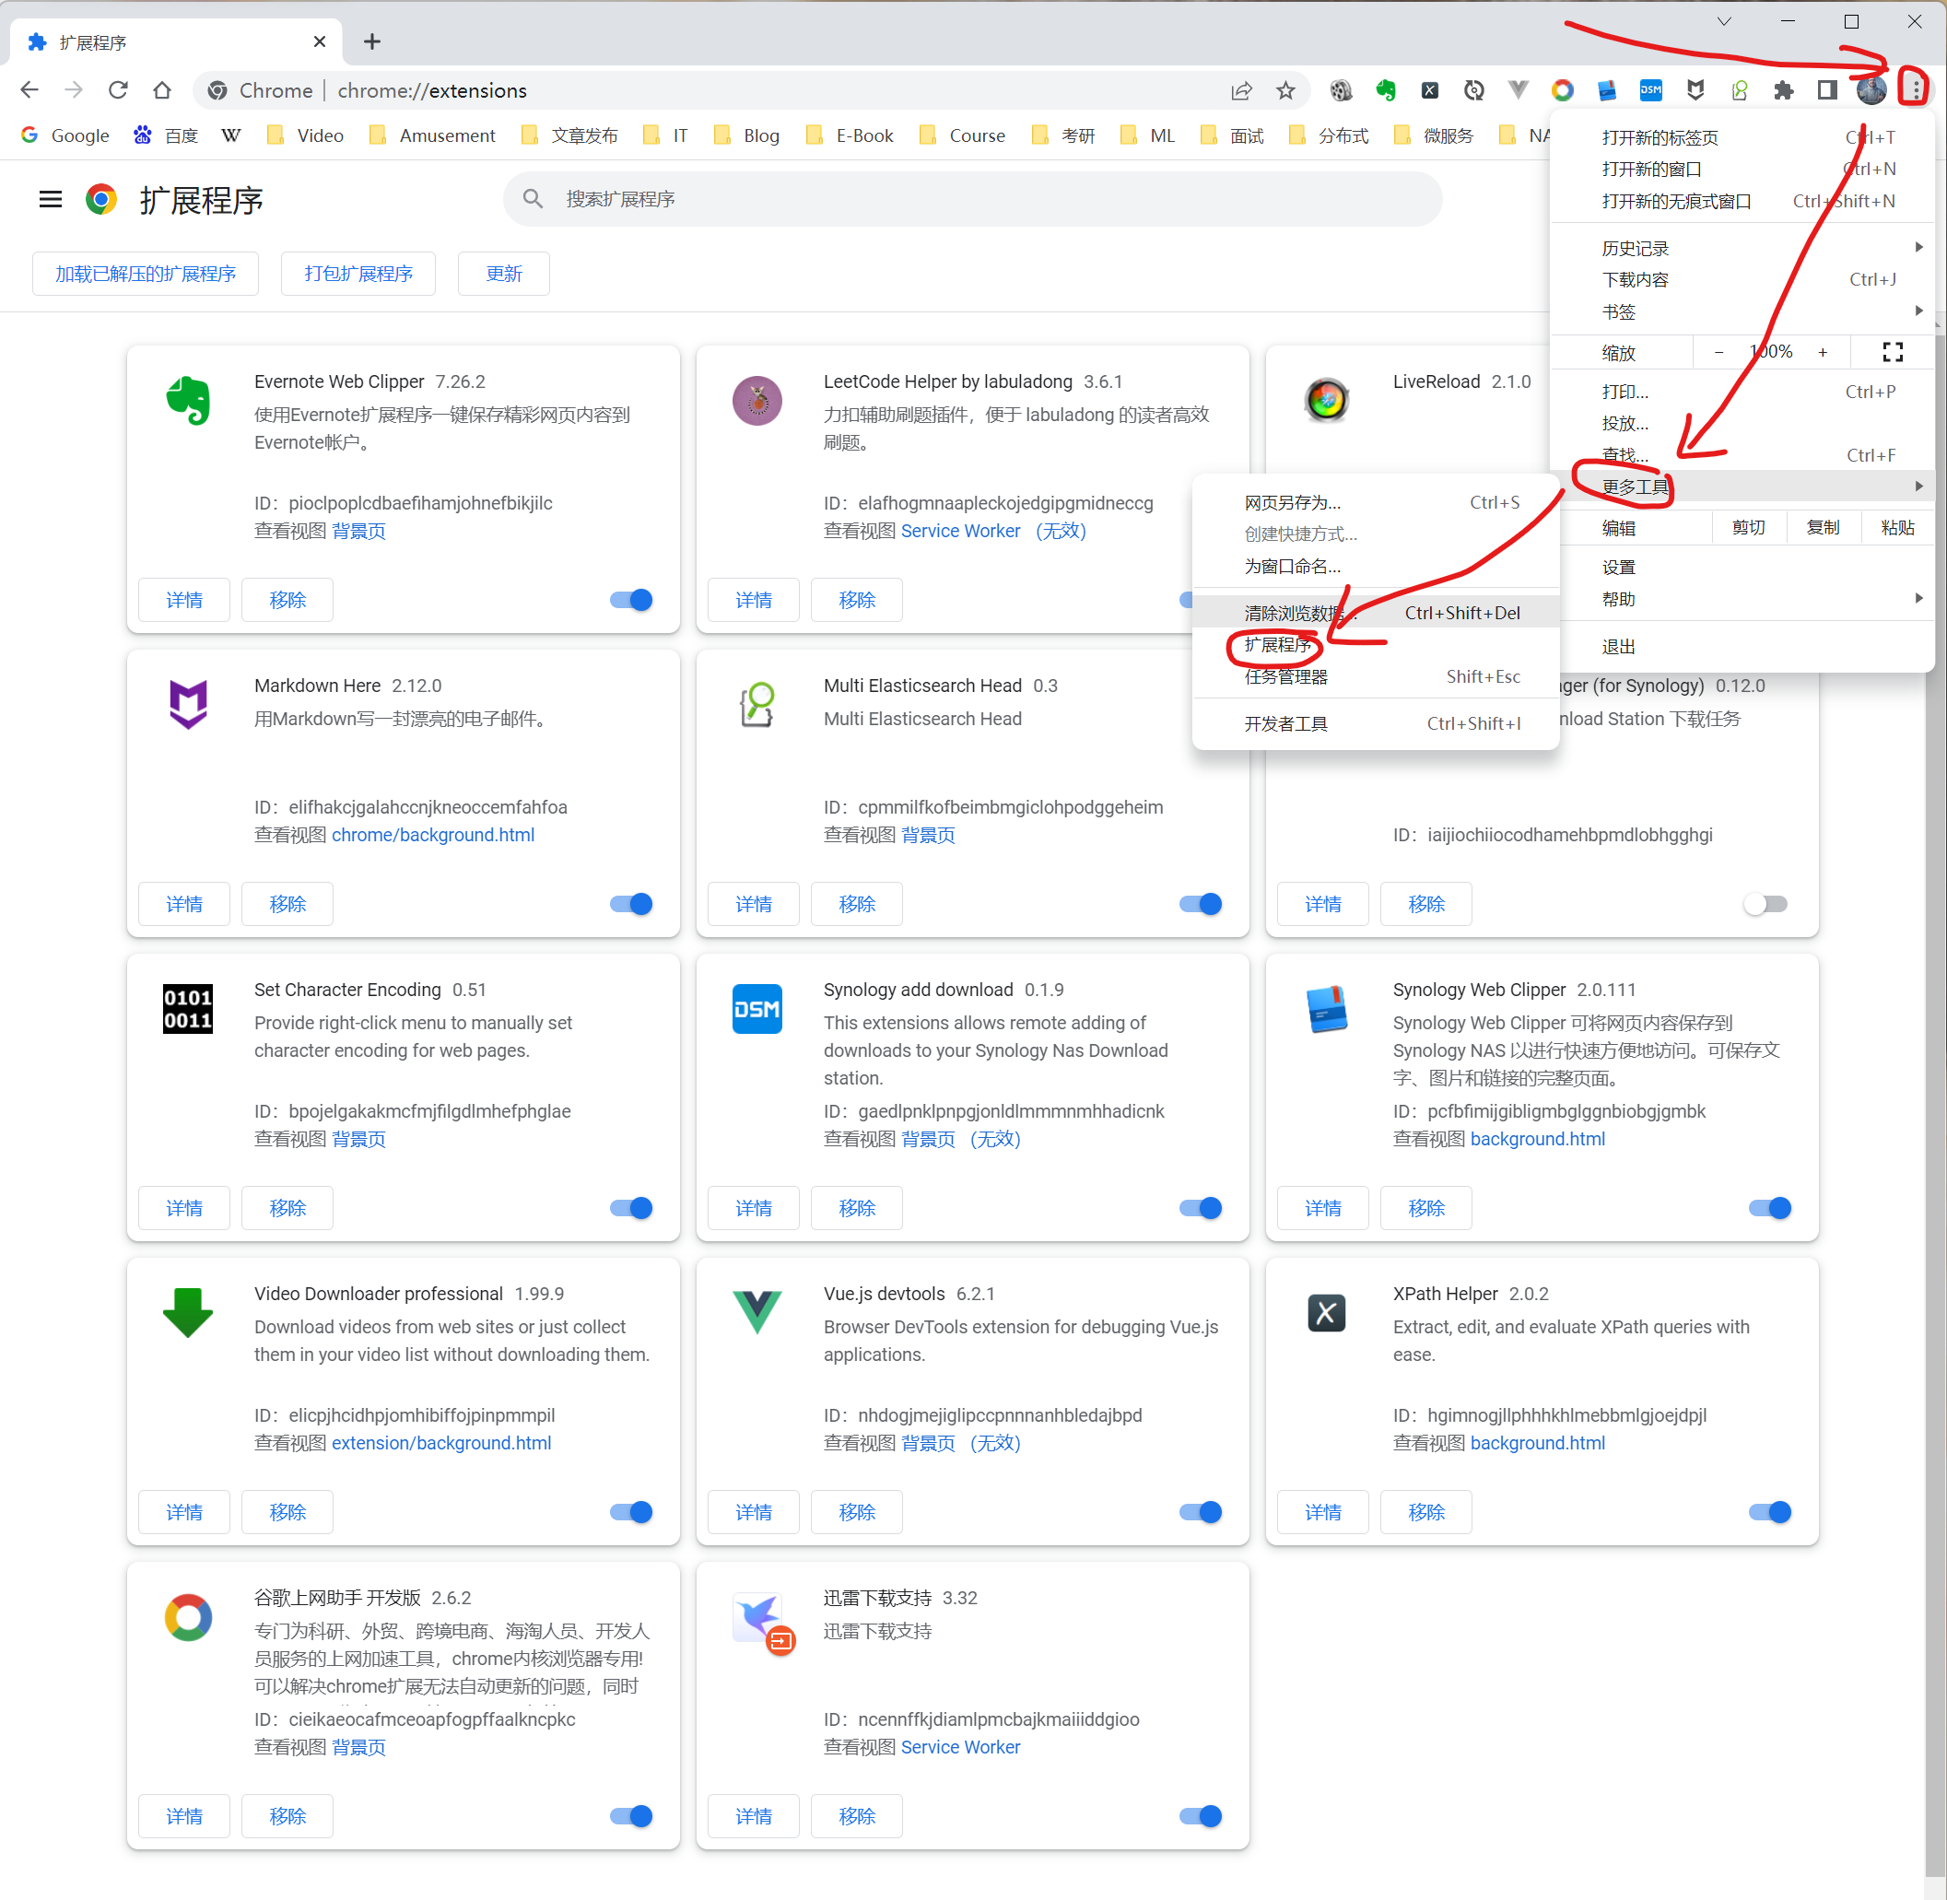This screenshot has width=1947, height=1900.
Task: Click 打包扩展程序 button
Action: pos(358,274)
